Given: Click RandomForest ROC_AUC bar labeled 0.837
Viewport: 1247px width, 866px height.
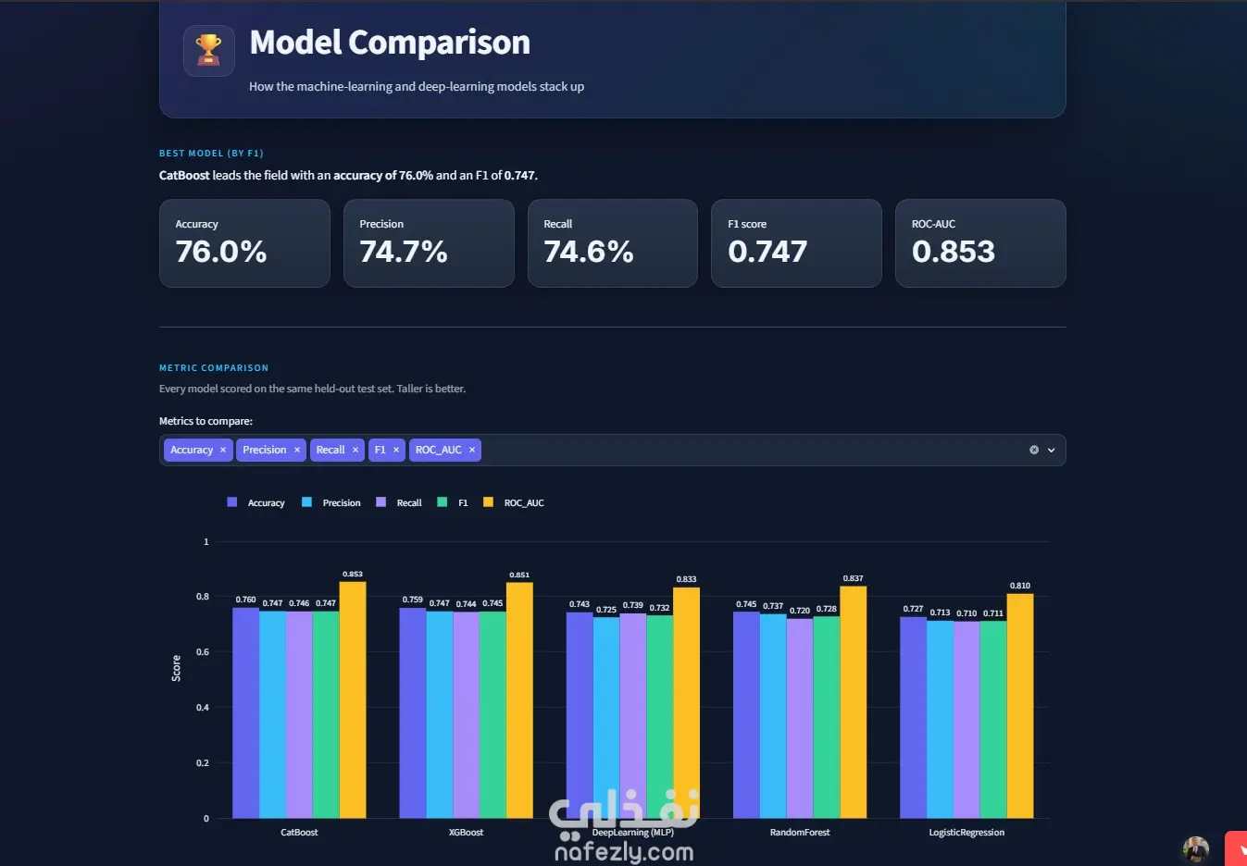Looking at the screenshot, I should (854, 702).
